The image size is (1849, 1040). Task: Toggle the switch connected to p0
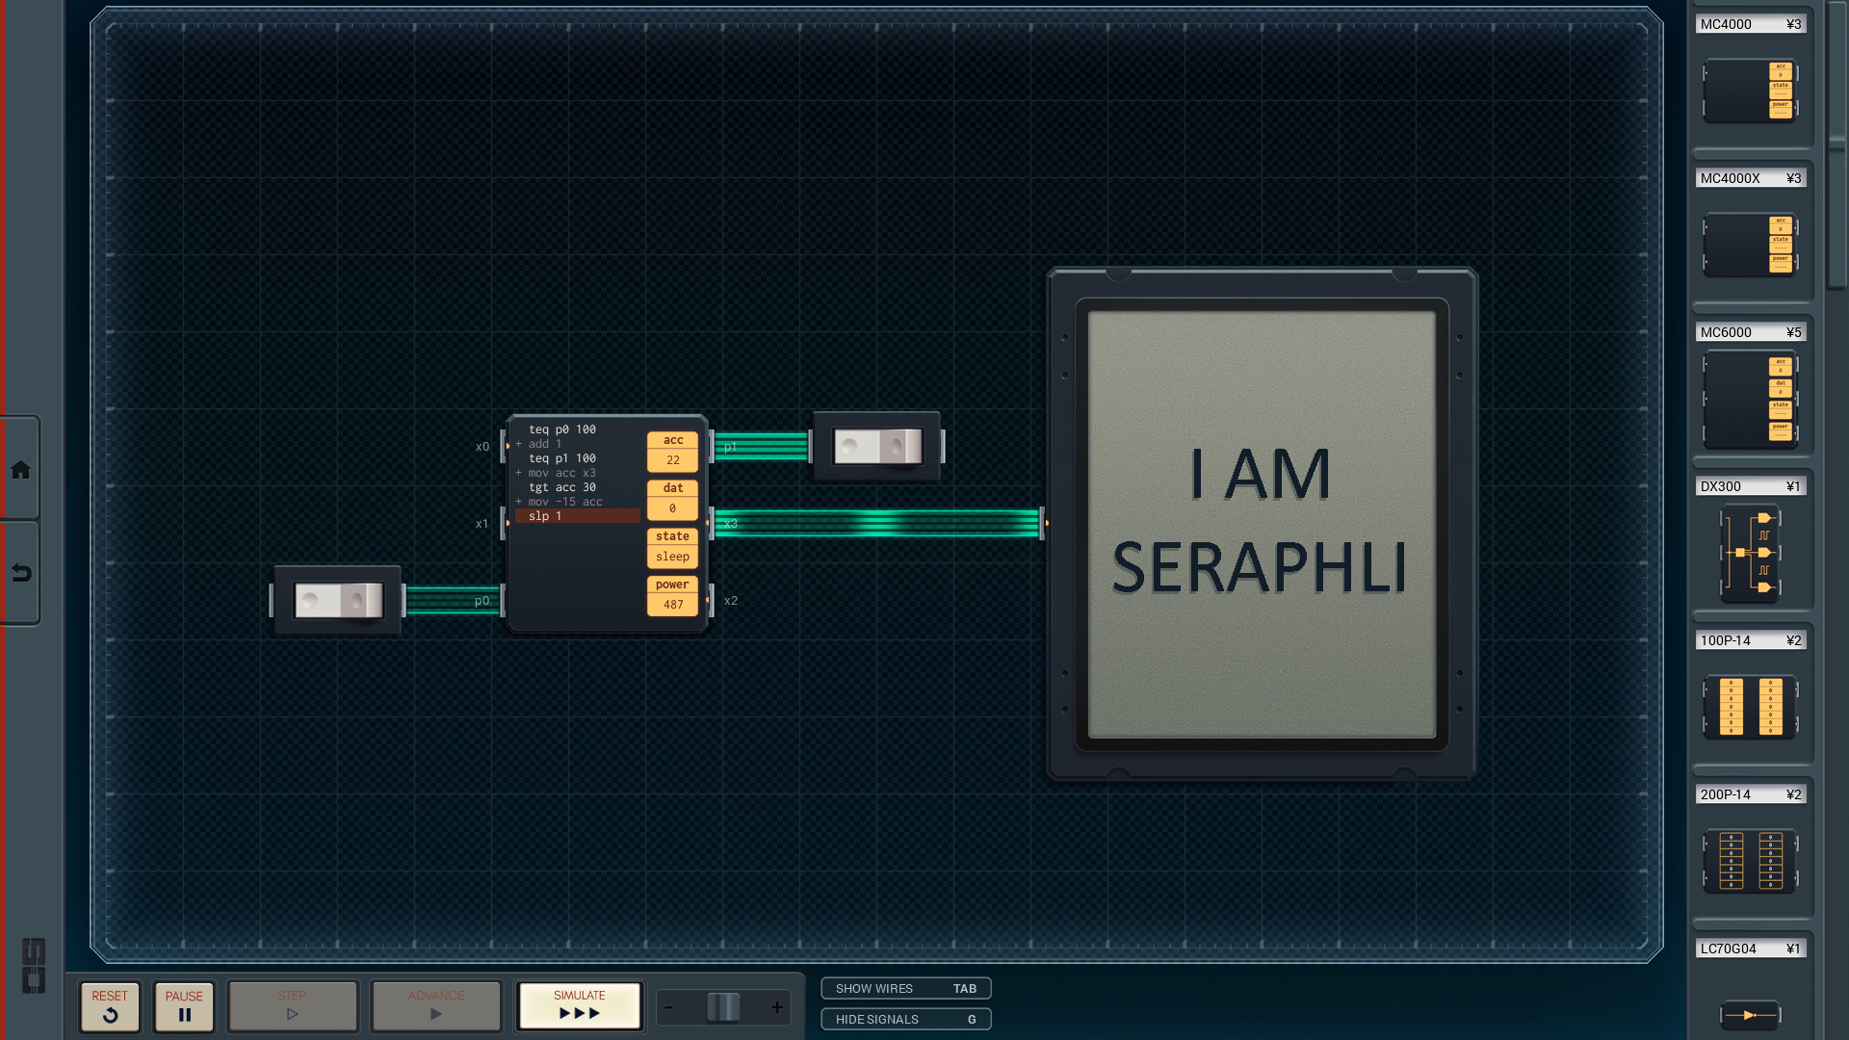point(338,601)
